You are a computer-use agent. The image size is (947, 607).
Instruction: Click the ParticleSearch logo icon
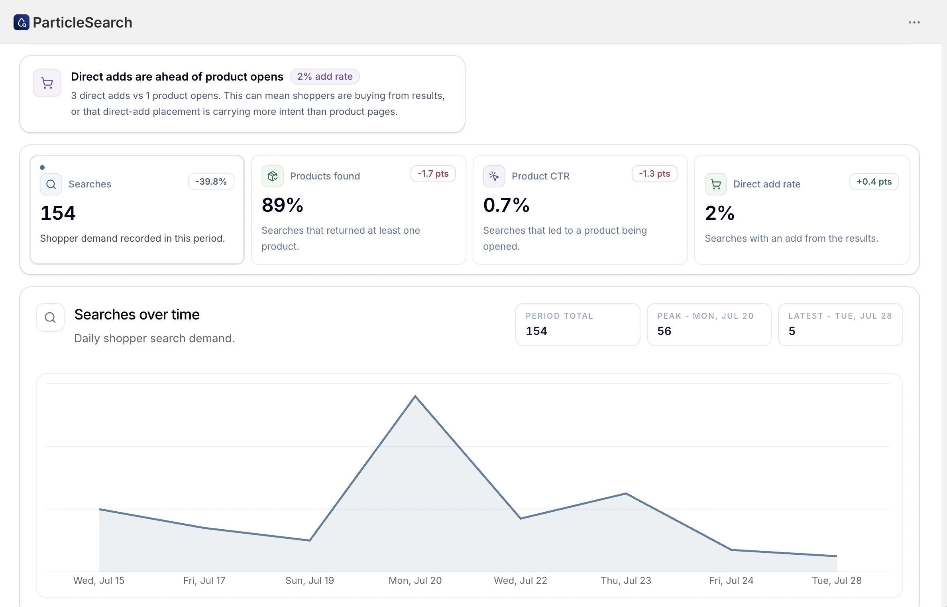pos(22,22)
